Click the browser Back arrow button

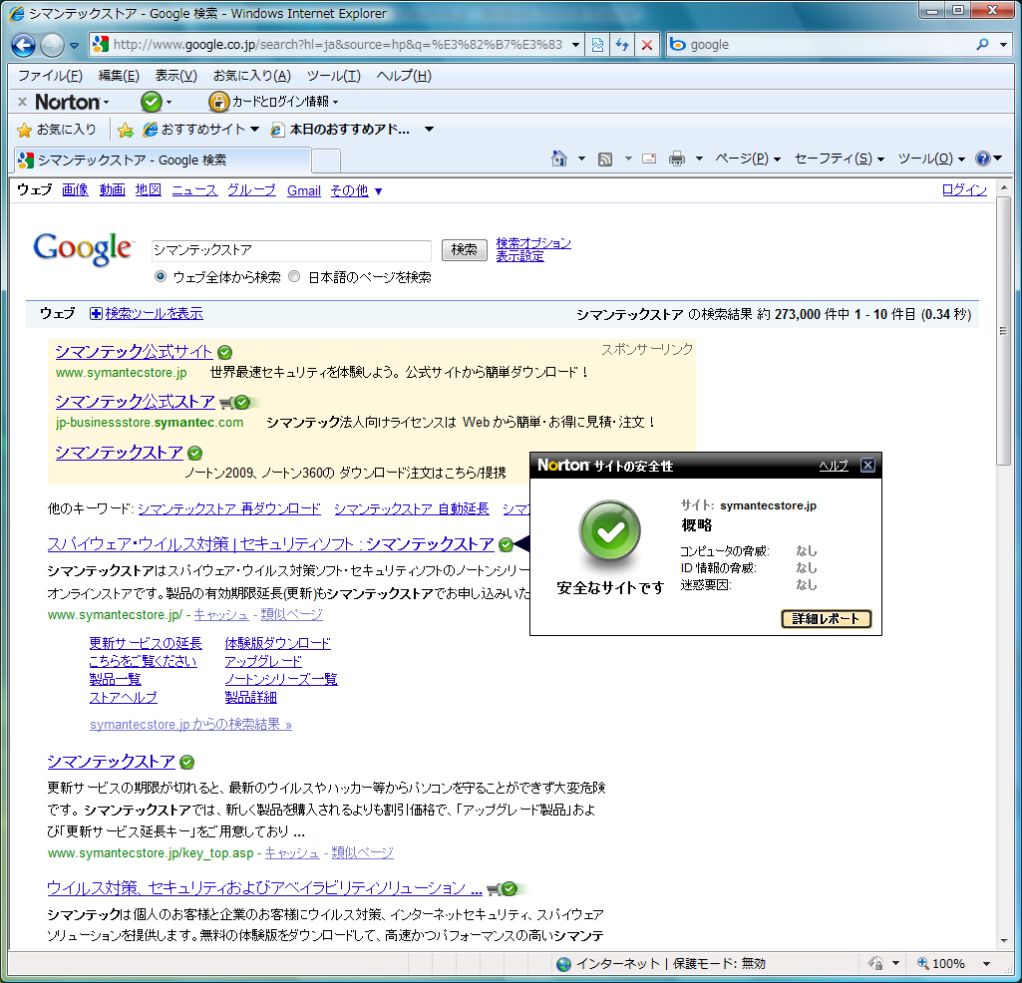click(24, 45)
